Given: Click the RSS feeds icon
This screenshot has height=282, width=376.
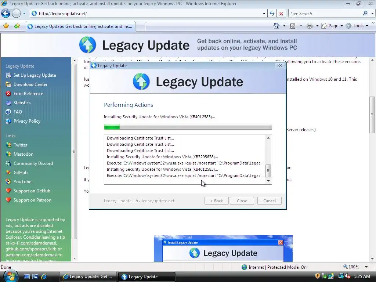Looking at the screenshot, I should (x=293, y=26).
